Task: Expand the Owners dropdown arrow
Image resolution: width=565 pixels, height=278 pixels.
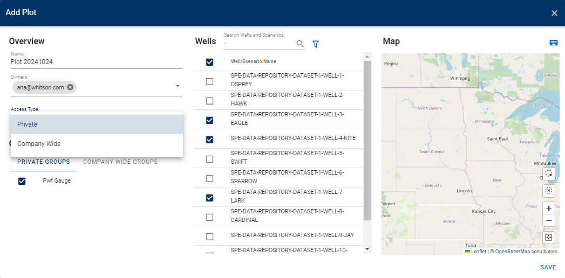Action: [178, 86]
